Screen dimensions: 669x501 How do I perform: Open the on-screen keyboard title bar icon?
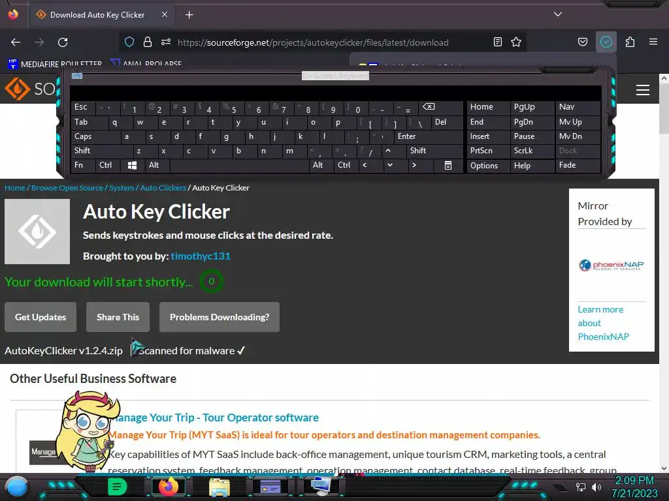77,76
